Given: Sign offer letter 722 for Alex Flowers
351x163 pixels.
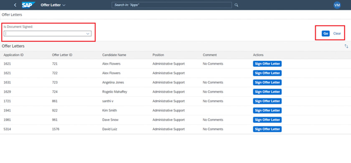Looking at the screenshot, I should pos(267,73).
